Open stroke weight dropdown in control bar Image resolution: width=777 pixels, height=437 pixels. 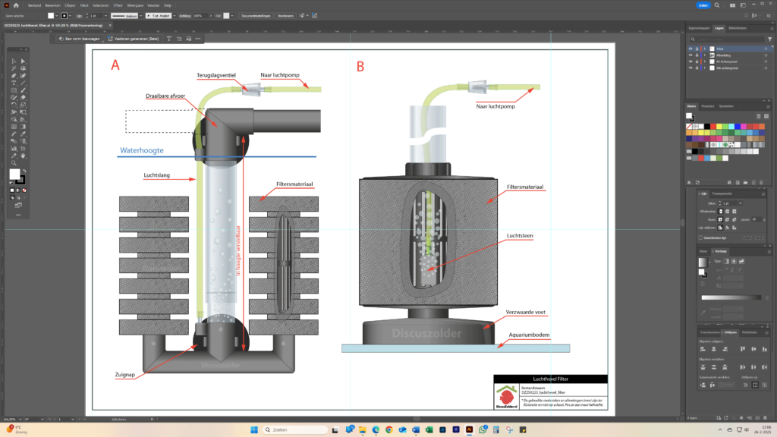105,16
